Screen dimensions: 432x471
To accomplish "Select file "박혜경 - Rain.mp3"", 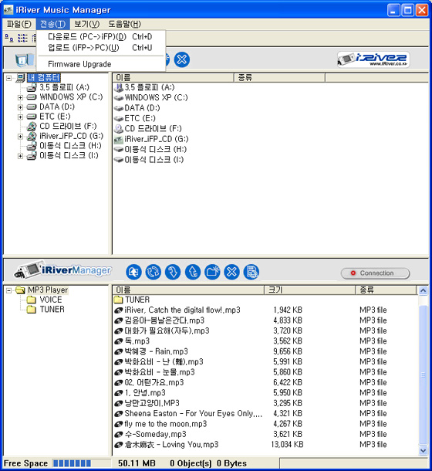I will 156,351.
